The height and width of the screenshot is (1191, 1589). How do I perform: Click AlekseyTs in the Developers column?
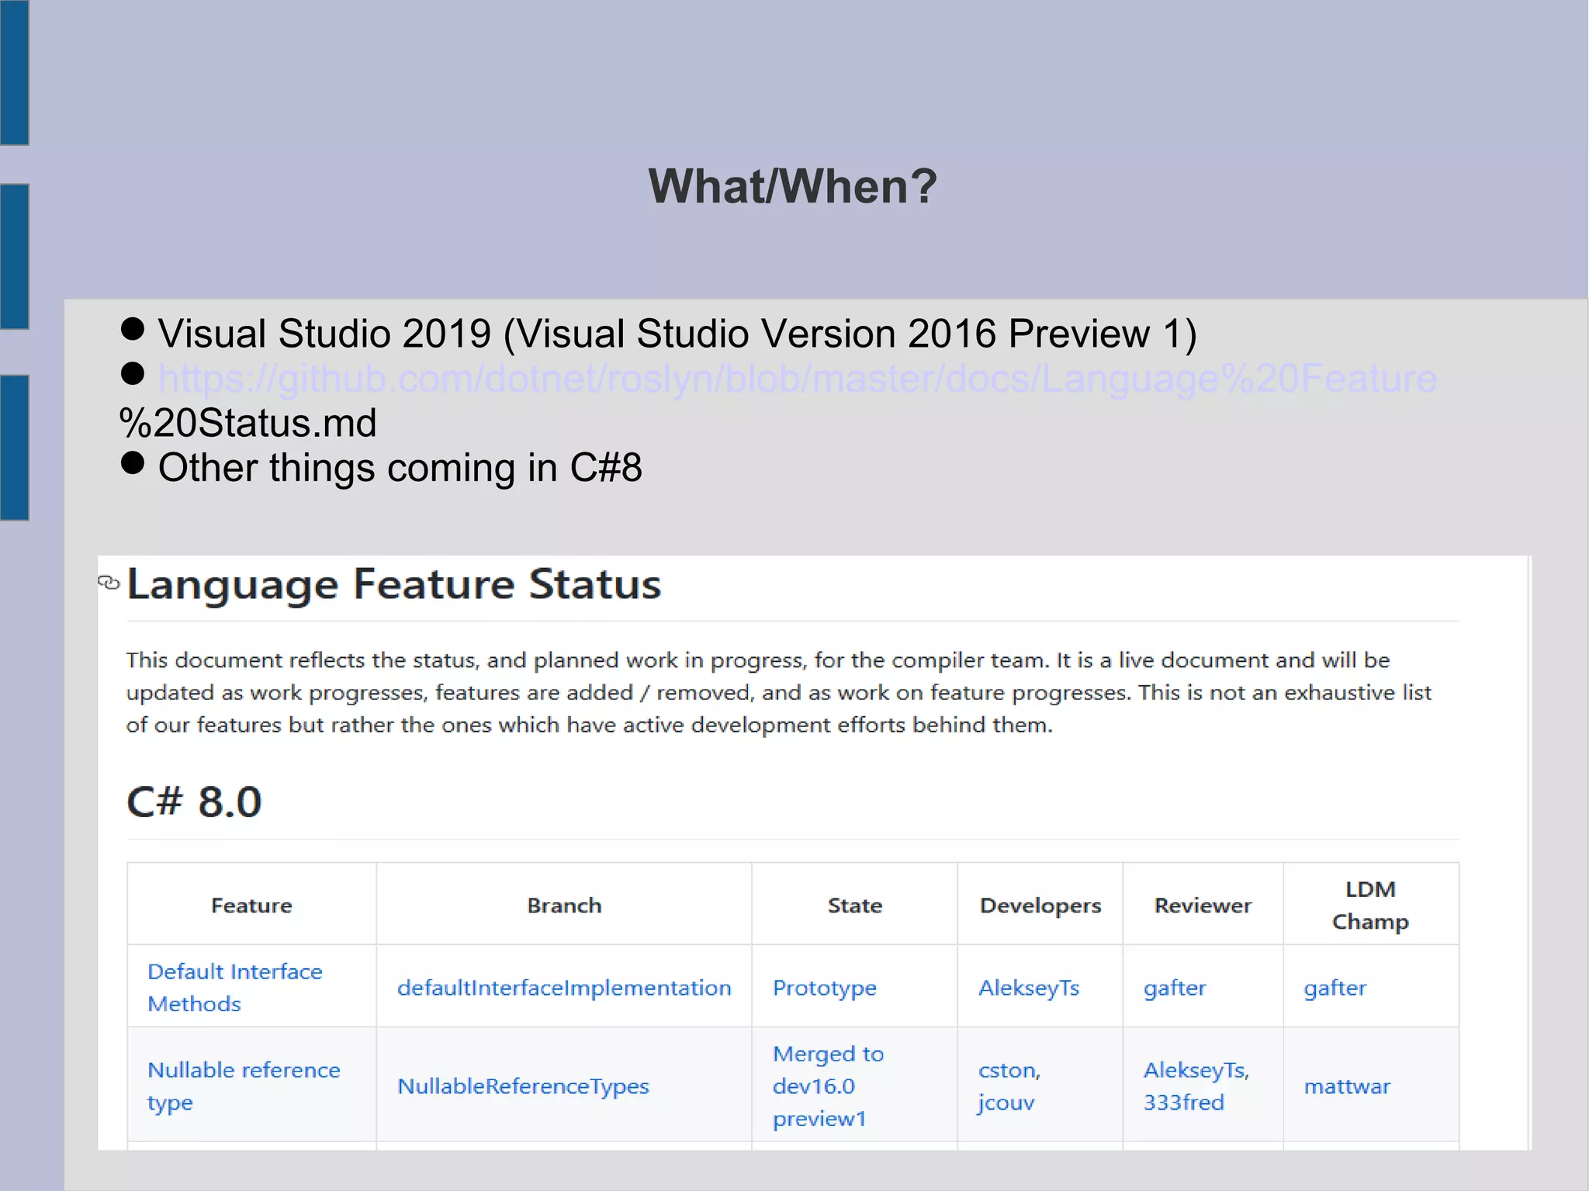tap(1028, 988)
